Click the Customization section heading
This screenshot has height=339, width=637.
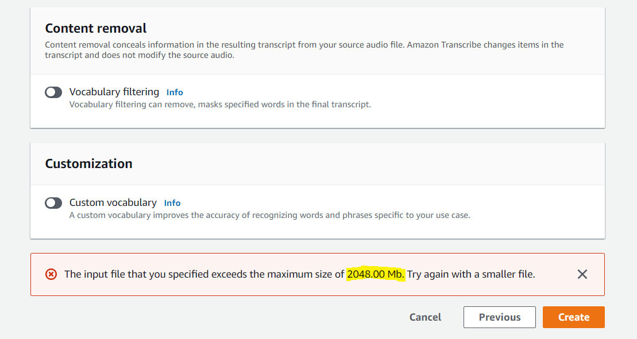pos(88,163)
